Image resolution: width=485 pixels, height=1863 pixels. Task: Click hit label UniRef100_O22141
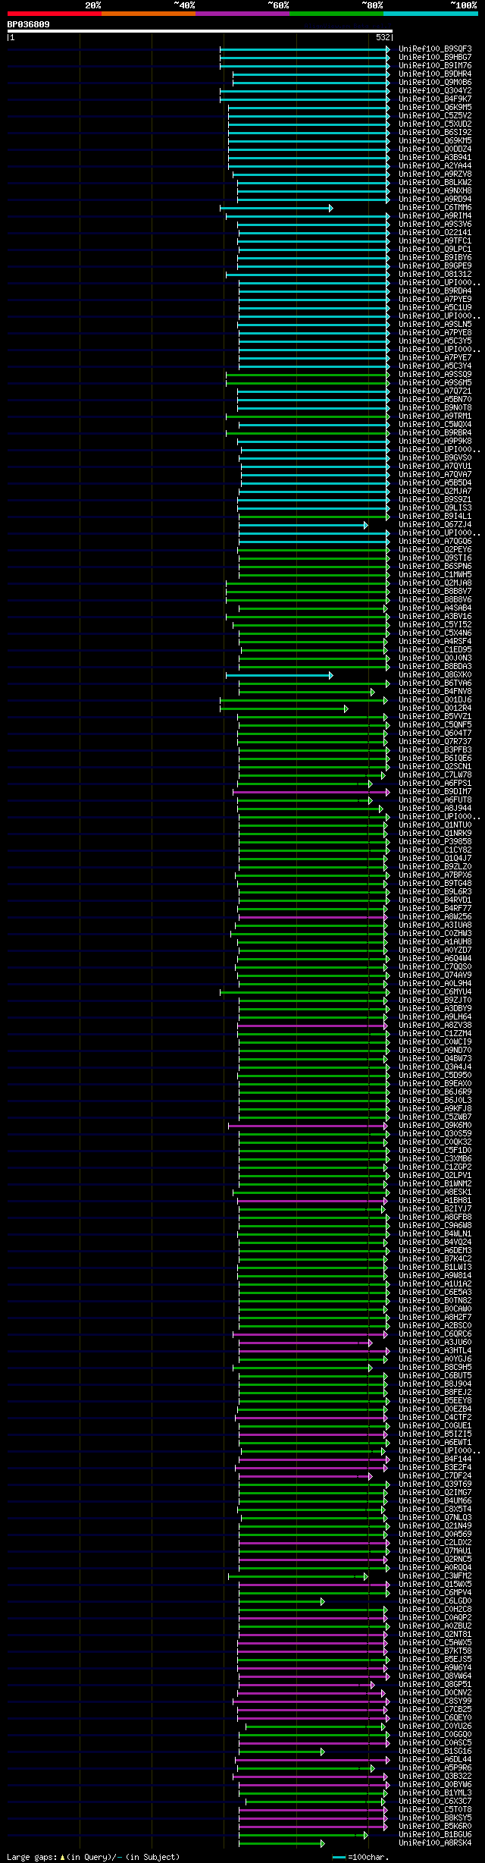tap(435, 233)
